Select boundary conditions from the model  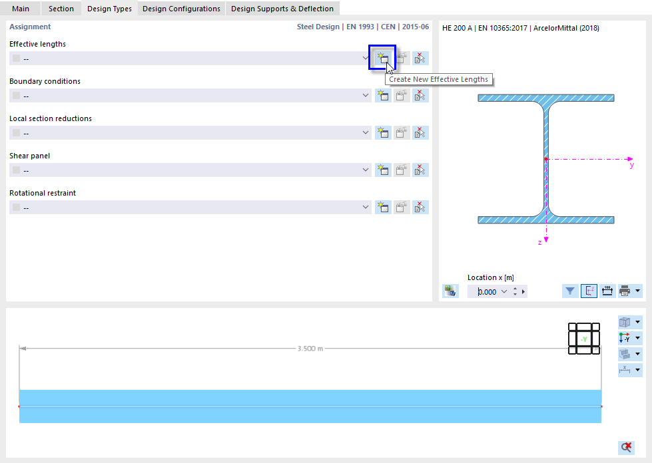(420, 96)
